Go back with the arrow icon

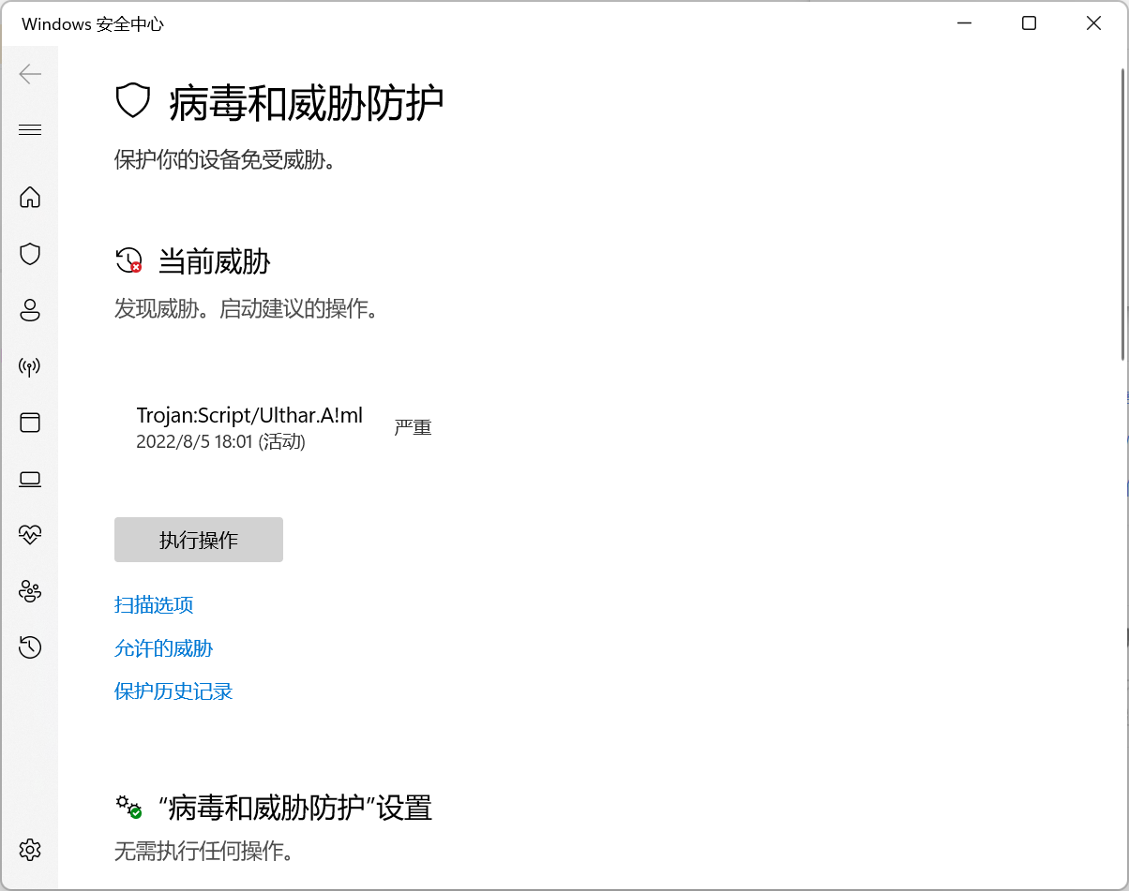pyautogui.click(x=30, y=74)
